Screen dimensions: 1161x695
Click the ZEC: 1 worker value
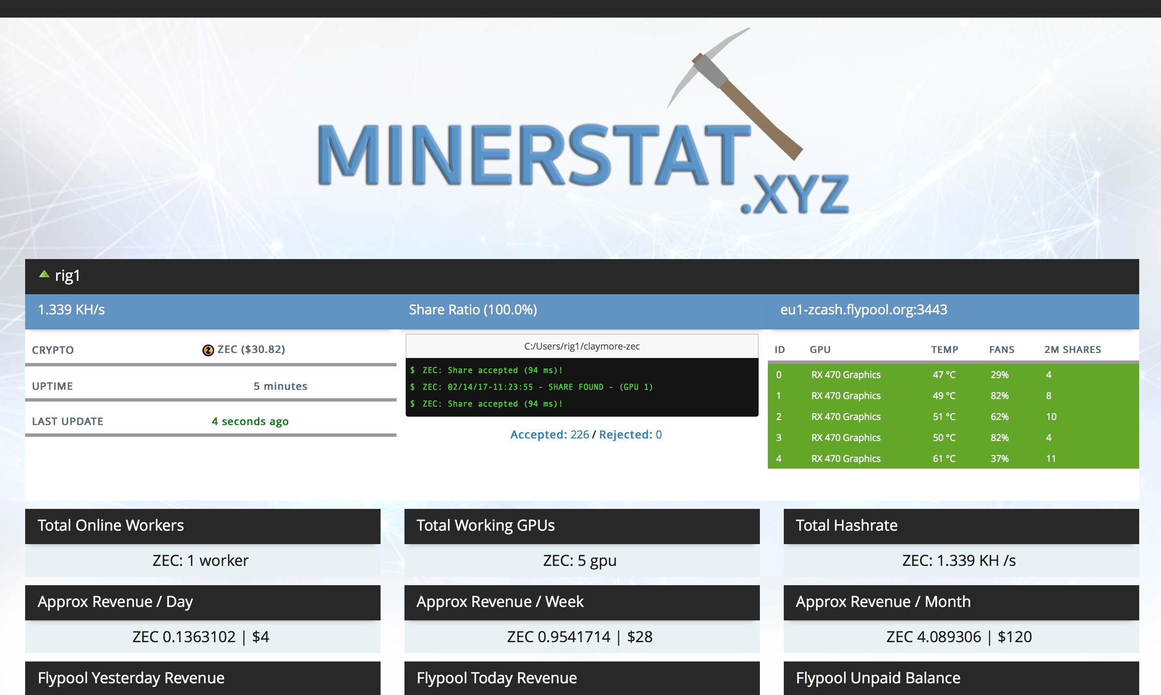pos(200,560)
